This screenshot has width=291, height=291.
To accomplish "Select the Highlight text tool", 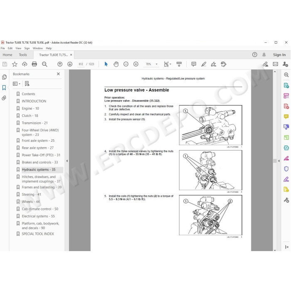I will (204, 64).
